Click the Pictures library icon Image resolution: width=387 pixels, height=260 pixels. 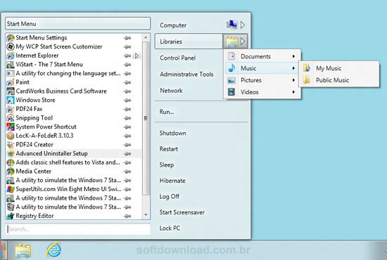tap(231, 80)
